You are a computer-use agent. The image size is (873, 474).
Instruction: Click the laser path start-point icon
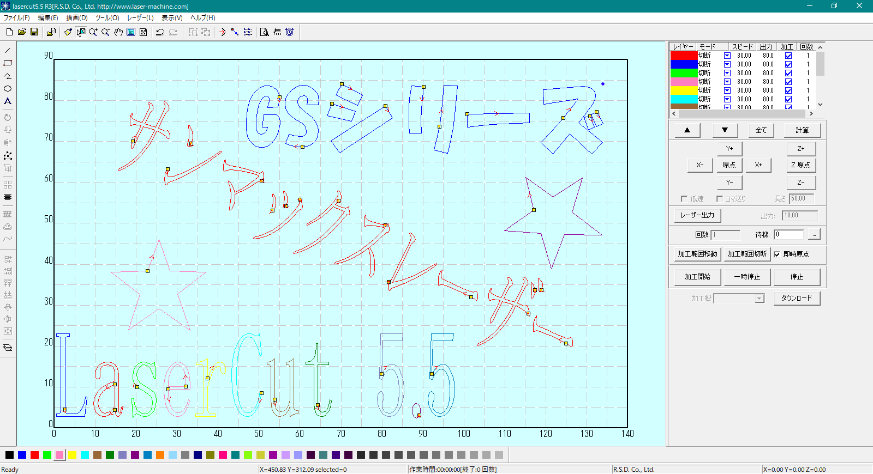point(235,32)
